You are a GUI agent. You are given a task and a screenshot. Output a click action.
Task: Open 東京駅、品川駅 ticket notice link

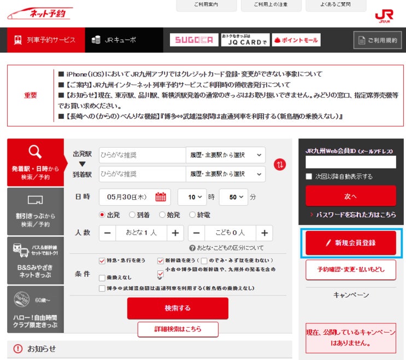point(228,101)
